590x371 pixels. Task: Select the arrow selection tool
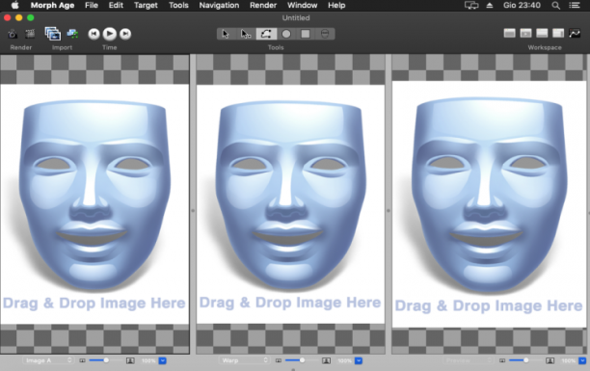[x=226, y=34]
